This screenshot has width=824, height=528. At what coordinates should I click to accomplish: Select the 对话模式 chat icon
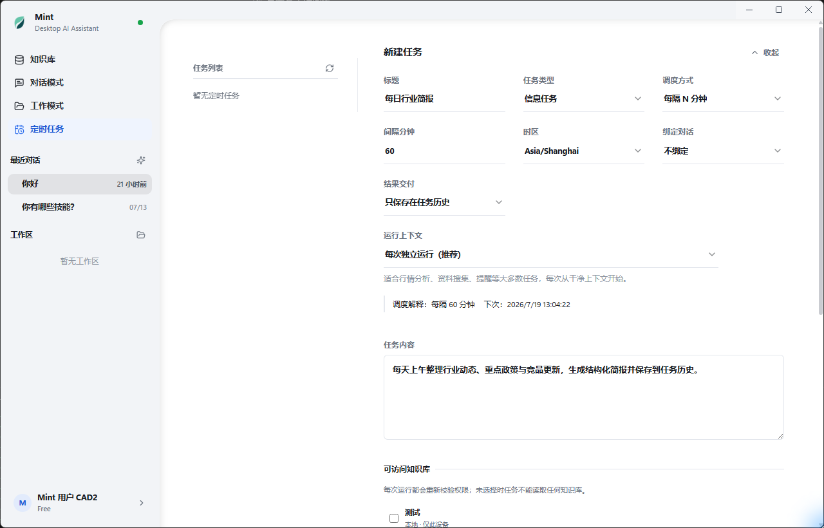[19, 82]
